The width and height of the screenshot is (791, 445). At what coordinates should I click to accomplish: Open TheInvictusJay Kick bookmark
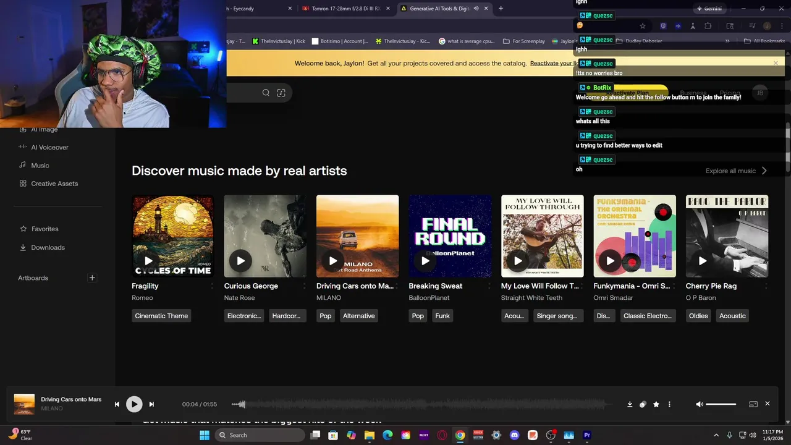pos(278,41)
